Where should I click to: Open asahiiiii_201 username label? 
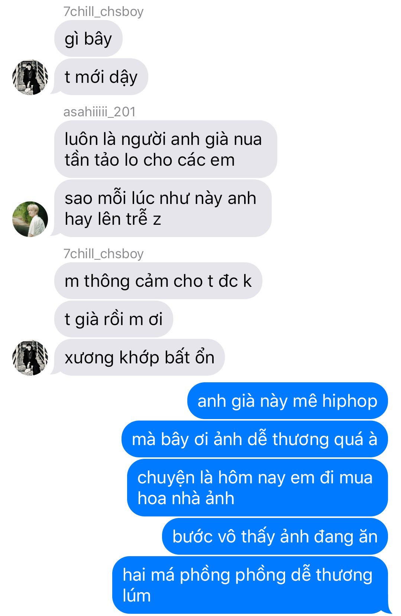tap(100, 111)
